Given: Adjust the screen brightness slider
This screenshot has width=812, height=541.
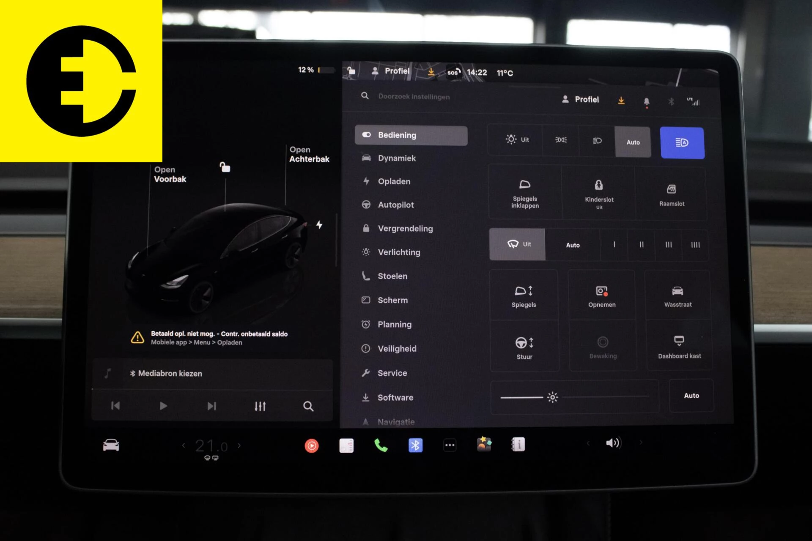Looking at the screenshot, I should 553,397.
